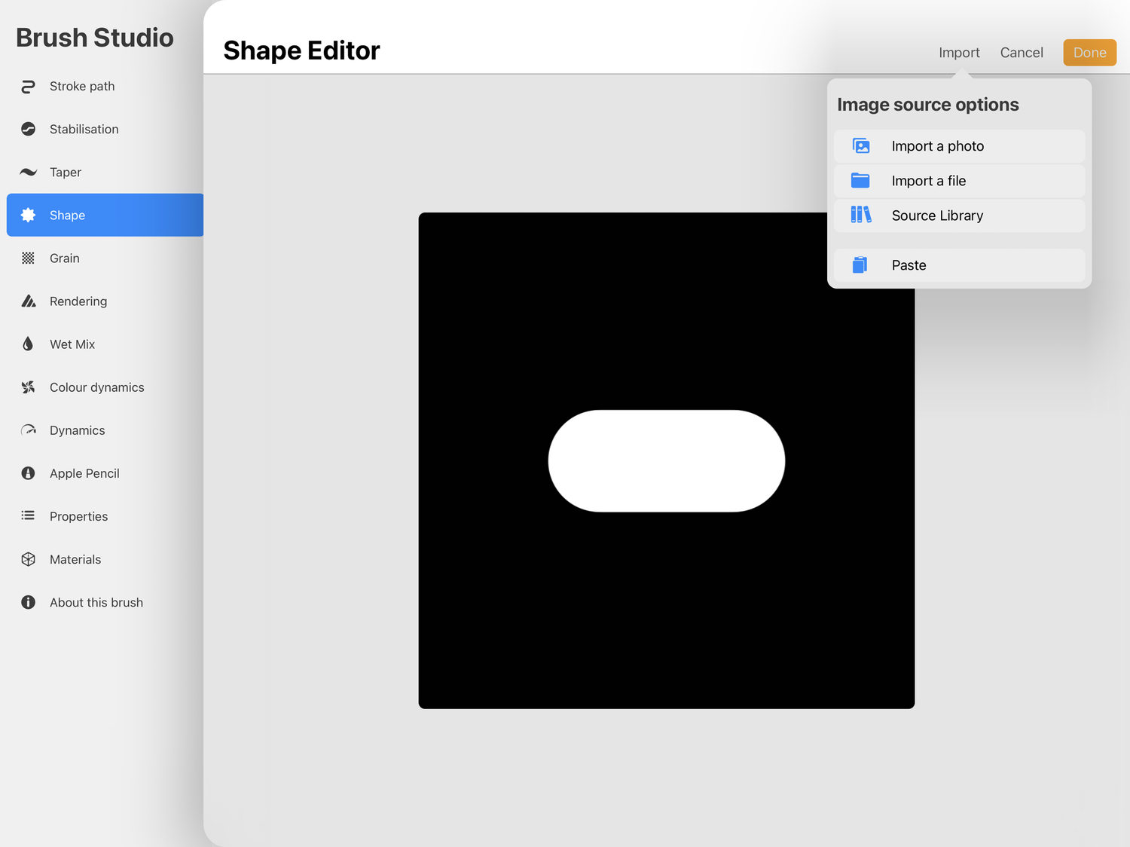Open the Source Library option
The image size is (1130, 847).
point(959,216)
